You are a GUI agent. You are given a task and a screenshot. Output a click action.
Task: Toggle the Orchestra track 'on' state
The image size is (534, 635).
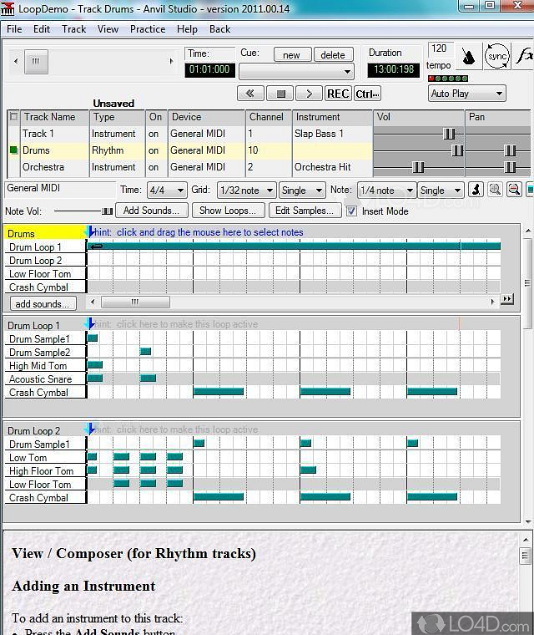tap(154, 167)
